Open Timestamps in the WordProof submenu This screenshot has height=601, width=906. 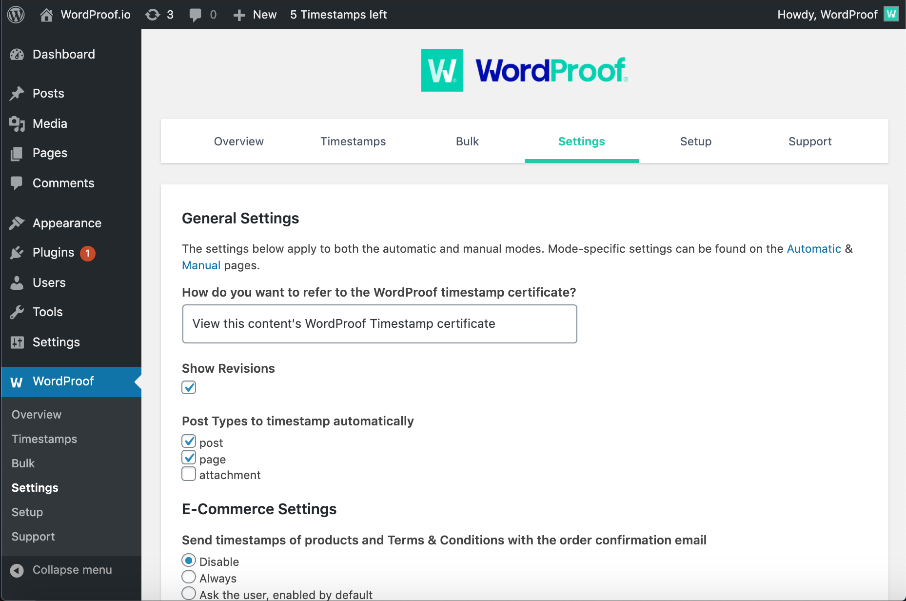44,439
